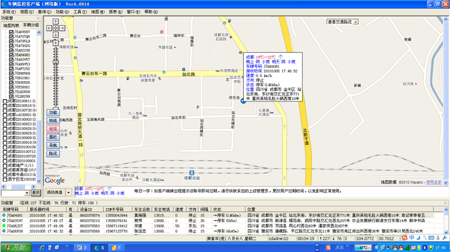Open the 查看交通路况 dropdown
Image resolution: width=451 pixels, height=252 pixels.
(356, 22)
